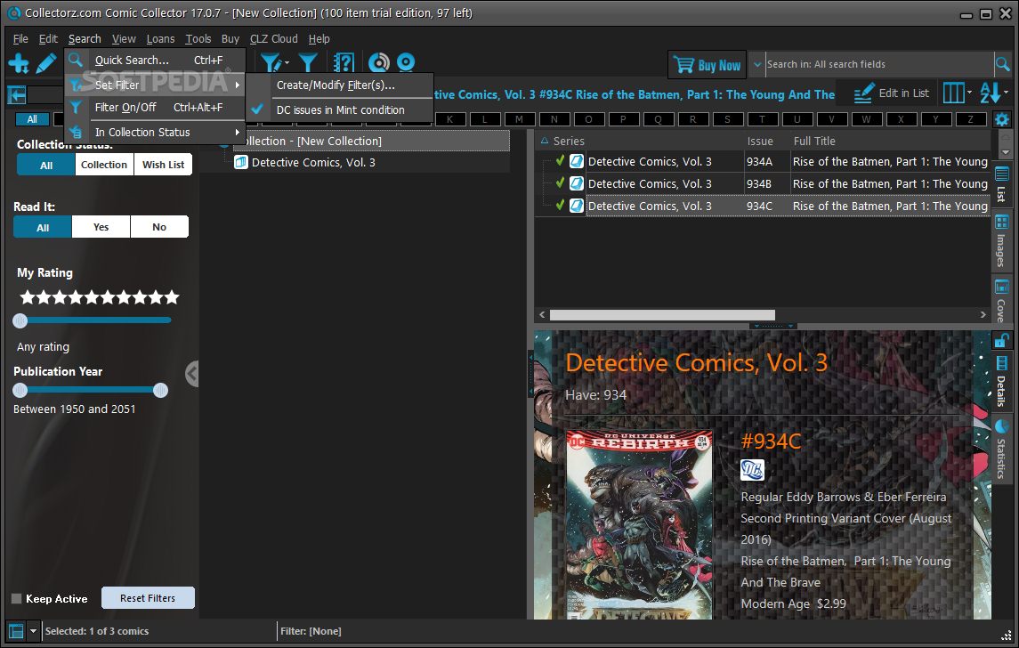1019x648 pixels.
Task: Switch to the Statistics side tab
Action: click(x=1001, y=450)
